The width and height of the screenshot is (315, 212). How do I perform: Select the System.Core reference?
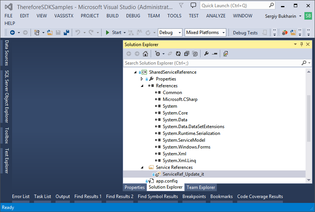(175, 113)
